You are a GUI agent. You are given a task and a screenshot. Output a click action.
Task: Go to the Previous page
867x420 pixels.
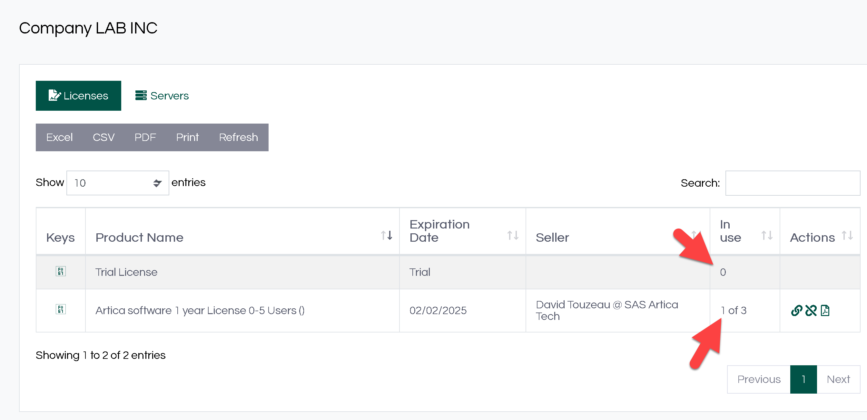(759, 379)
